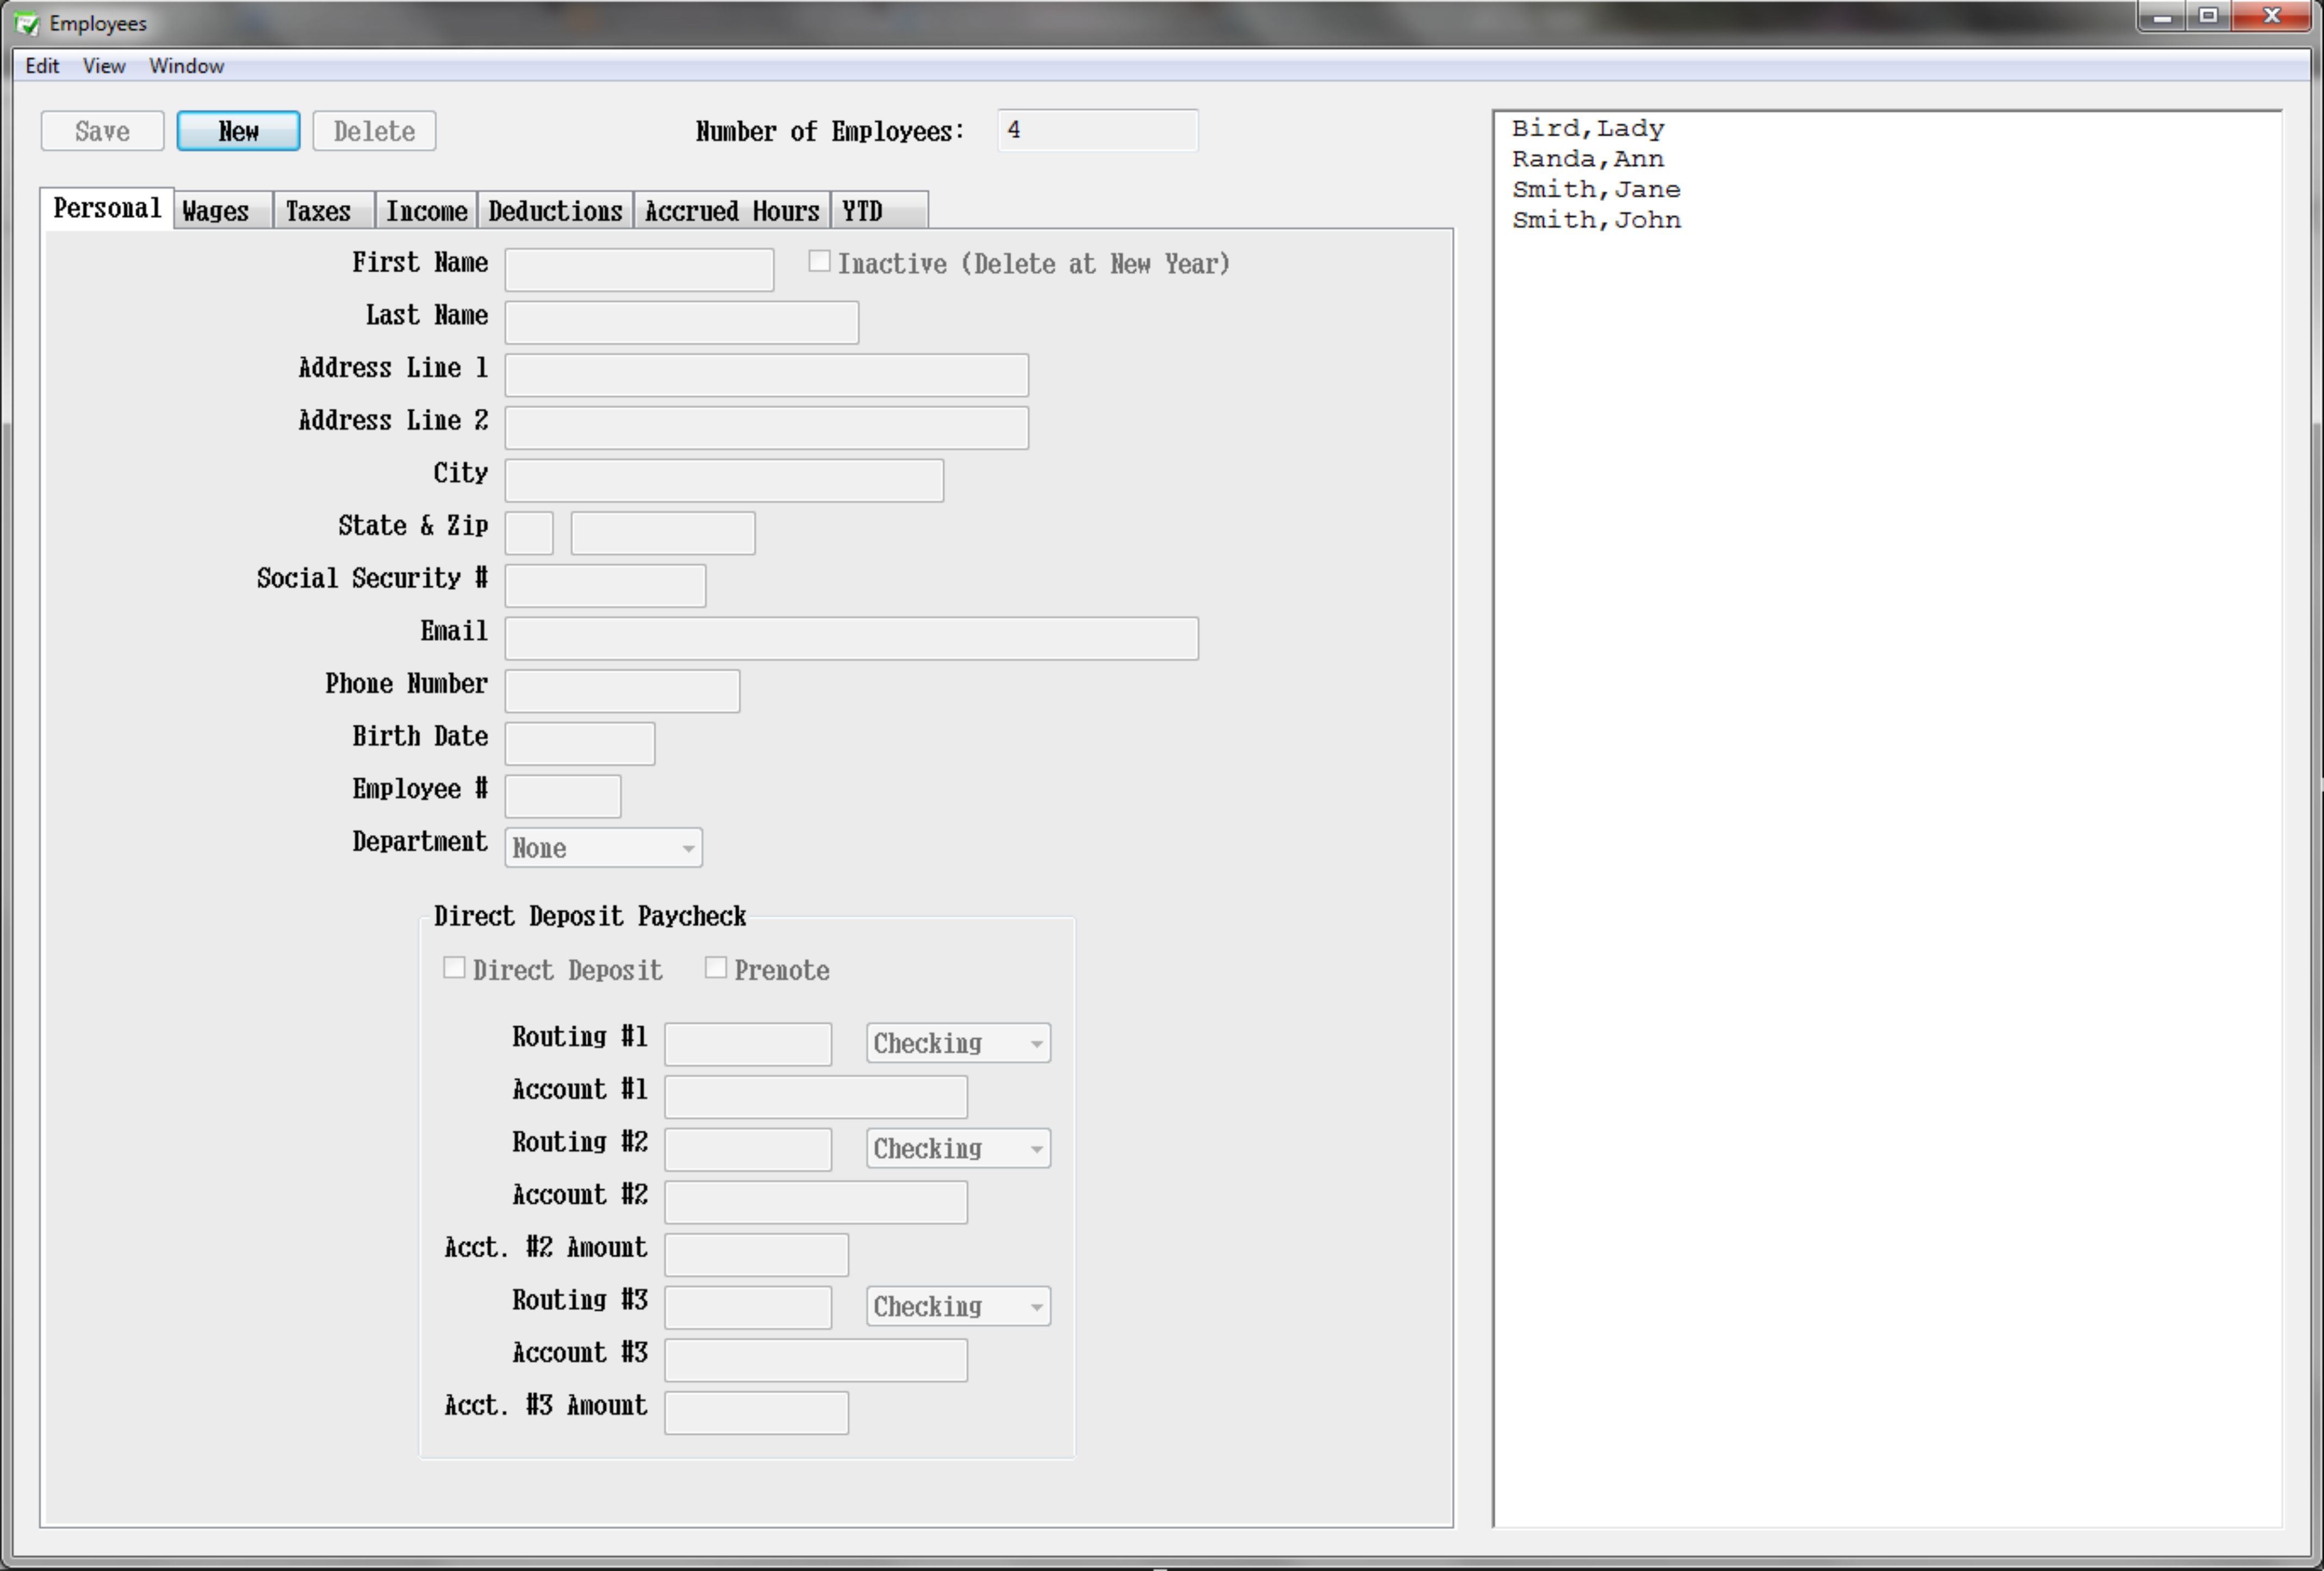Viewport: 2324px width, 1571px height.
Task: Open the Routing #2 Checking account type dropdown
Action: (x=957, y=1148)
